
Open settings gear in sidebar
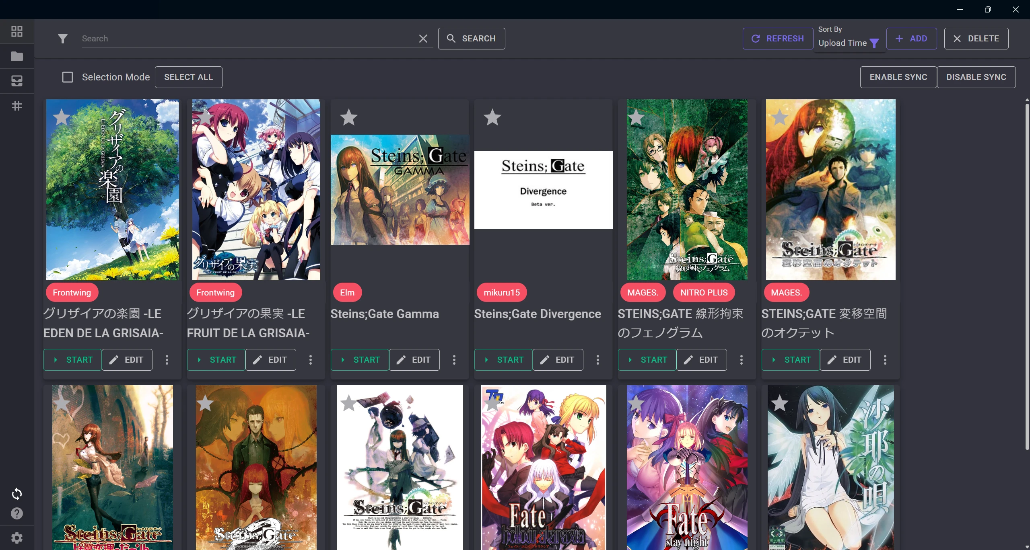pyautogui.click(x=17, y=538)
